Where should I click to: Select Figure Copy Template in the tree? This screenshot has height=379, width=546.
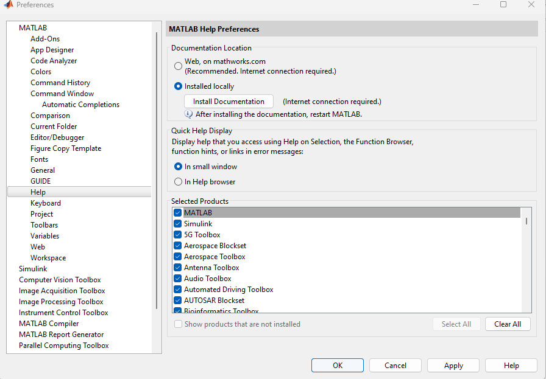click(x=66, y=148)
